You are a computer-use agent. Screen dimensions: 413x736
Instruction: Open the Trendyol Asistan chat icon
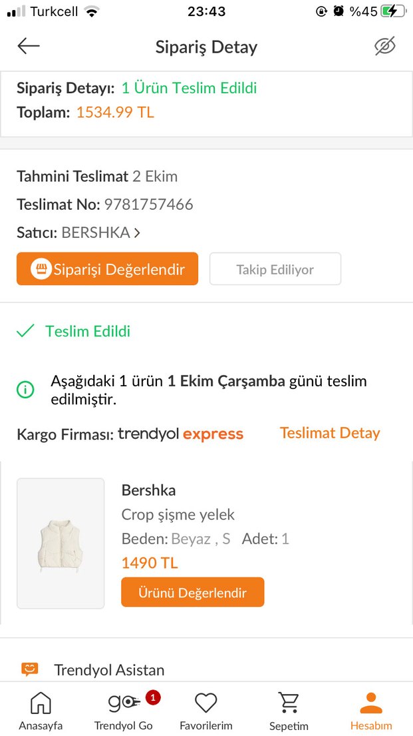29,669
